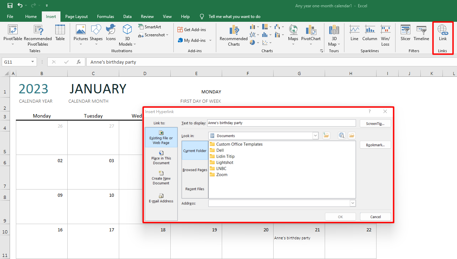
Task: Choose Place in This Document link type
Action: pos(161,157)
